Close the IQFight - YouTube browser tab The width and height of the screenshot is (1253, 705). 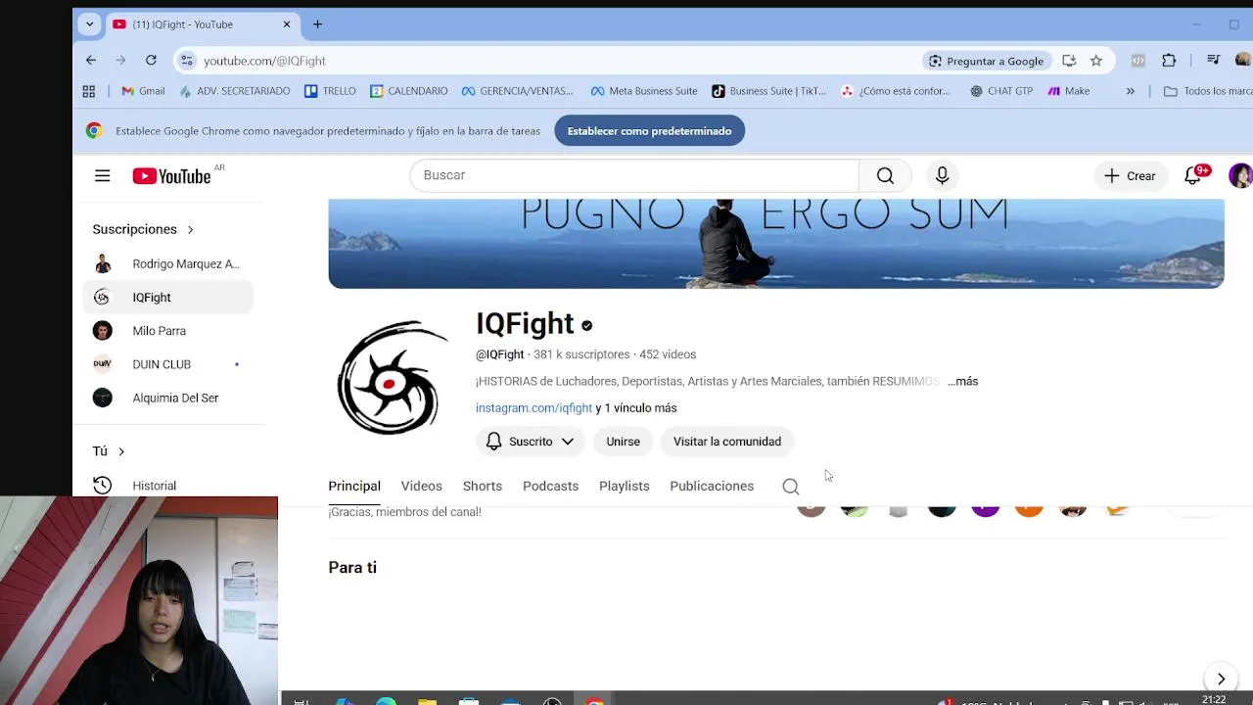pos(287,24)
